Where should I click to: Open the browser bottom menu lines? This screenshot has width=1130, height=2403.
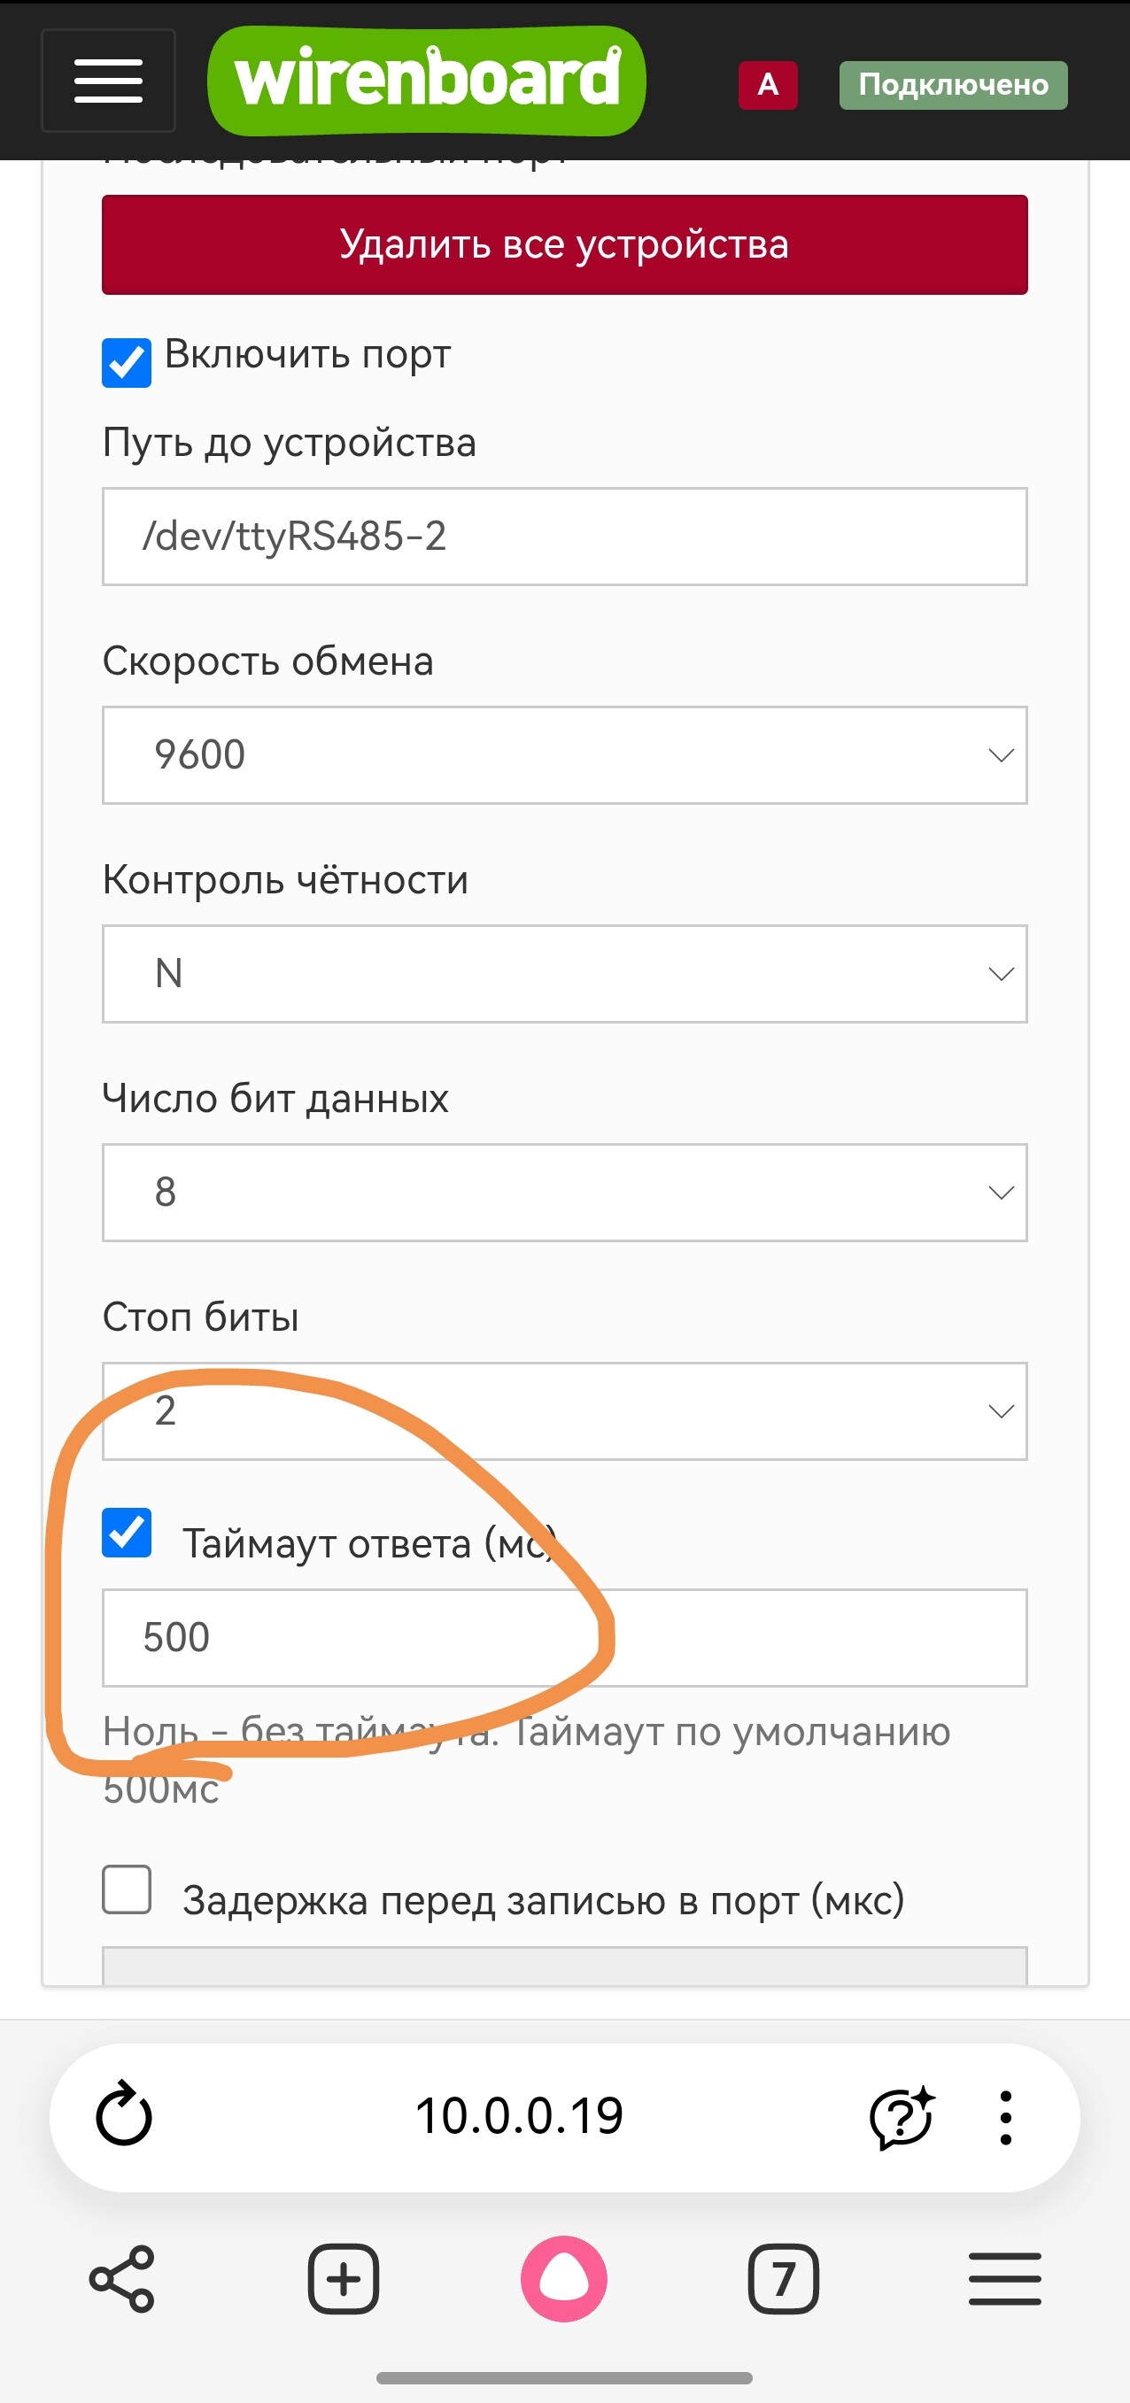point(1004,2279)
